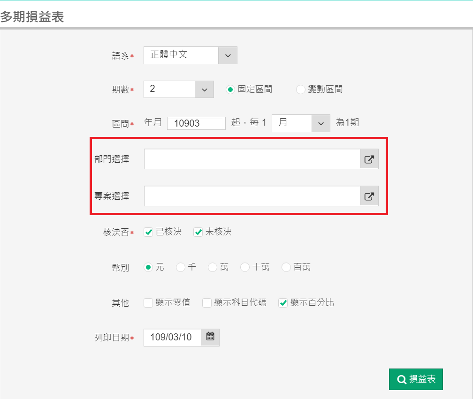This screenshot has width=473, height=399.
Task: Choose the 萬 currency unit radio
Action: point(213,267)
